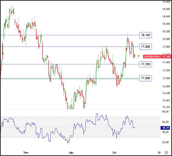Click the 16.305 value on price scale
The image size is (172, 156).
166,107
